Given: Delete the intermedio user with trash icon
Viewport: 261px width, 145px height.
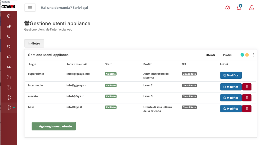Looking at the screenshot, I should coord(247,87).
